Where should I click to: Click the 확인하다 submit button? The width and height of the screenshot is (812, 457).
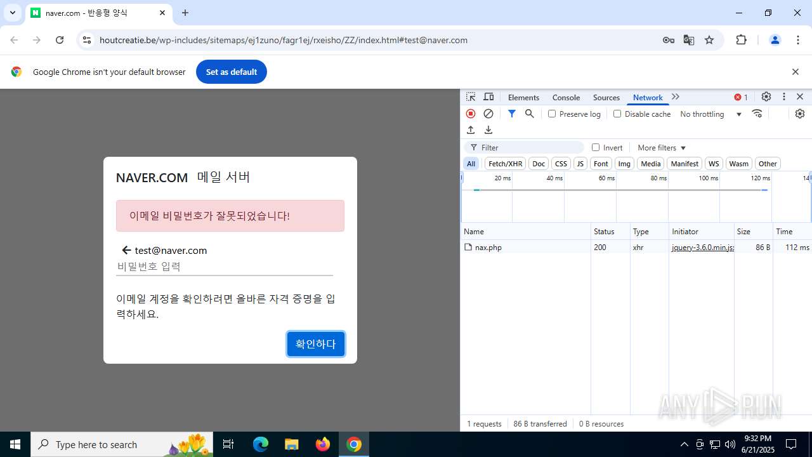[316, 344]
